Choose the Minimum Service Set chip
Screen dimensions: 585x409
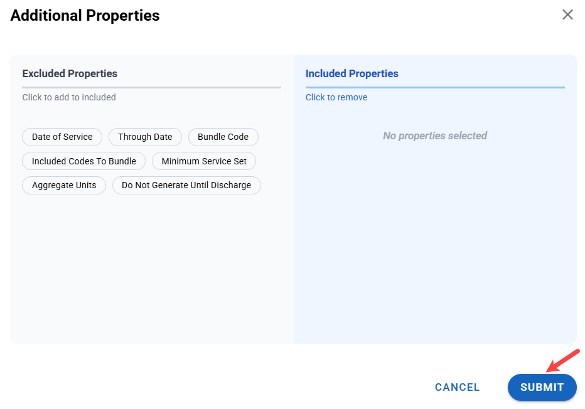pyautogui.click(x=204, y=161)
